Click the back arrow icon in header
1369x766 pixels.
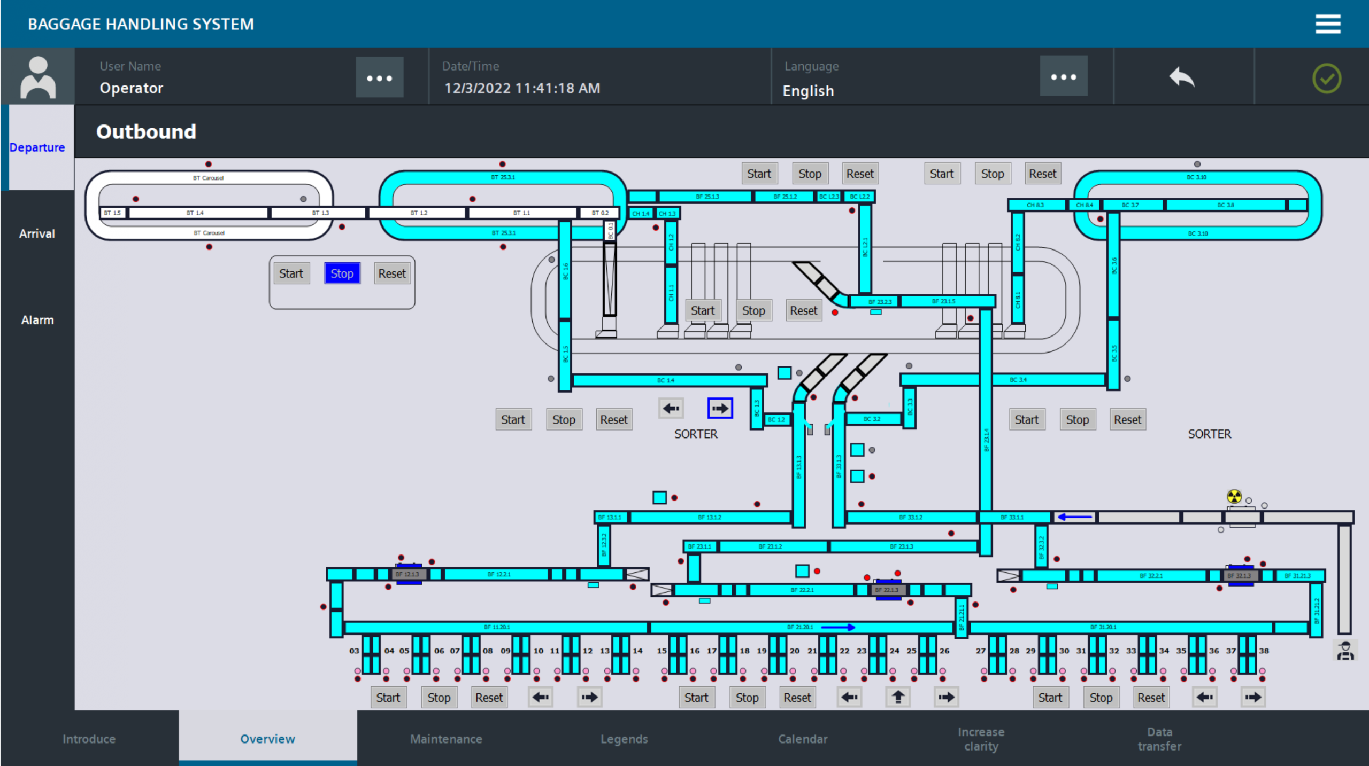[1182, 77]
